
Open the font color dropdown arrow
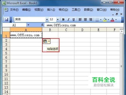click(116, 20)
